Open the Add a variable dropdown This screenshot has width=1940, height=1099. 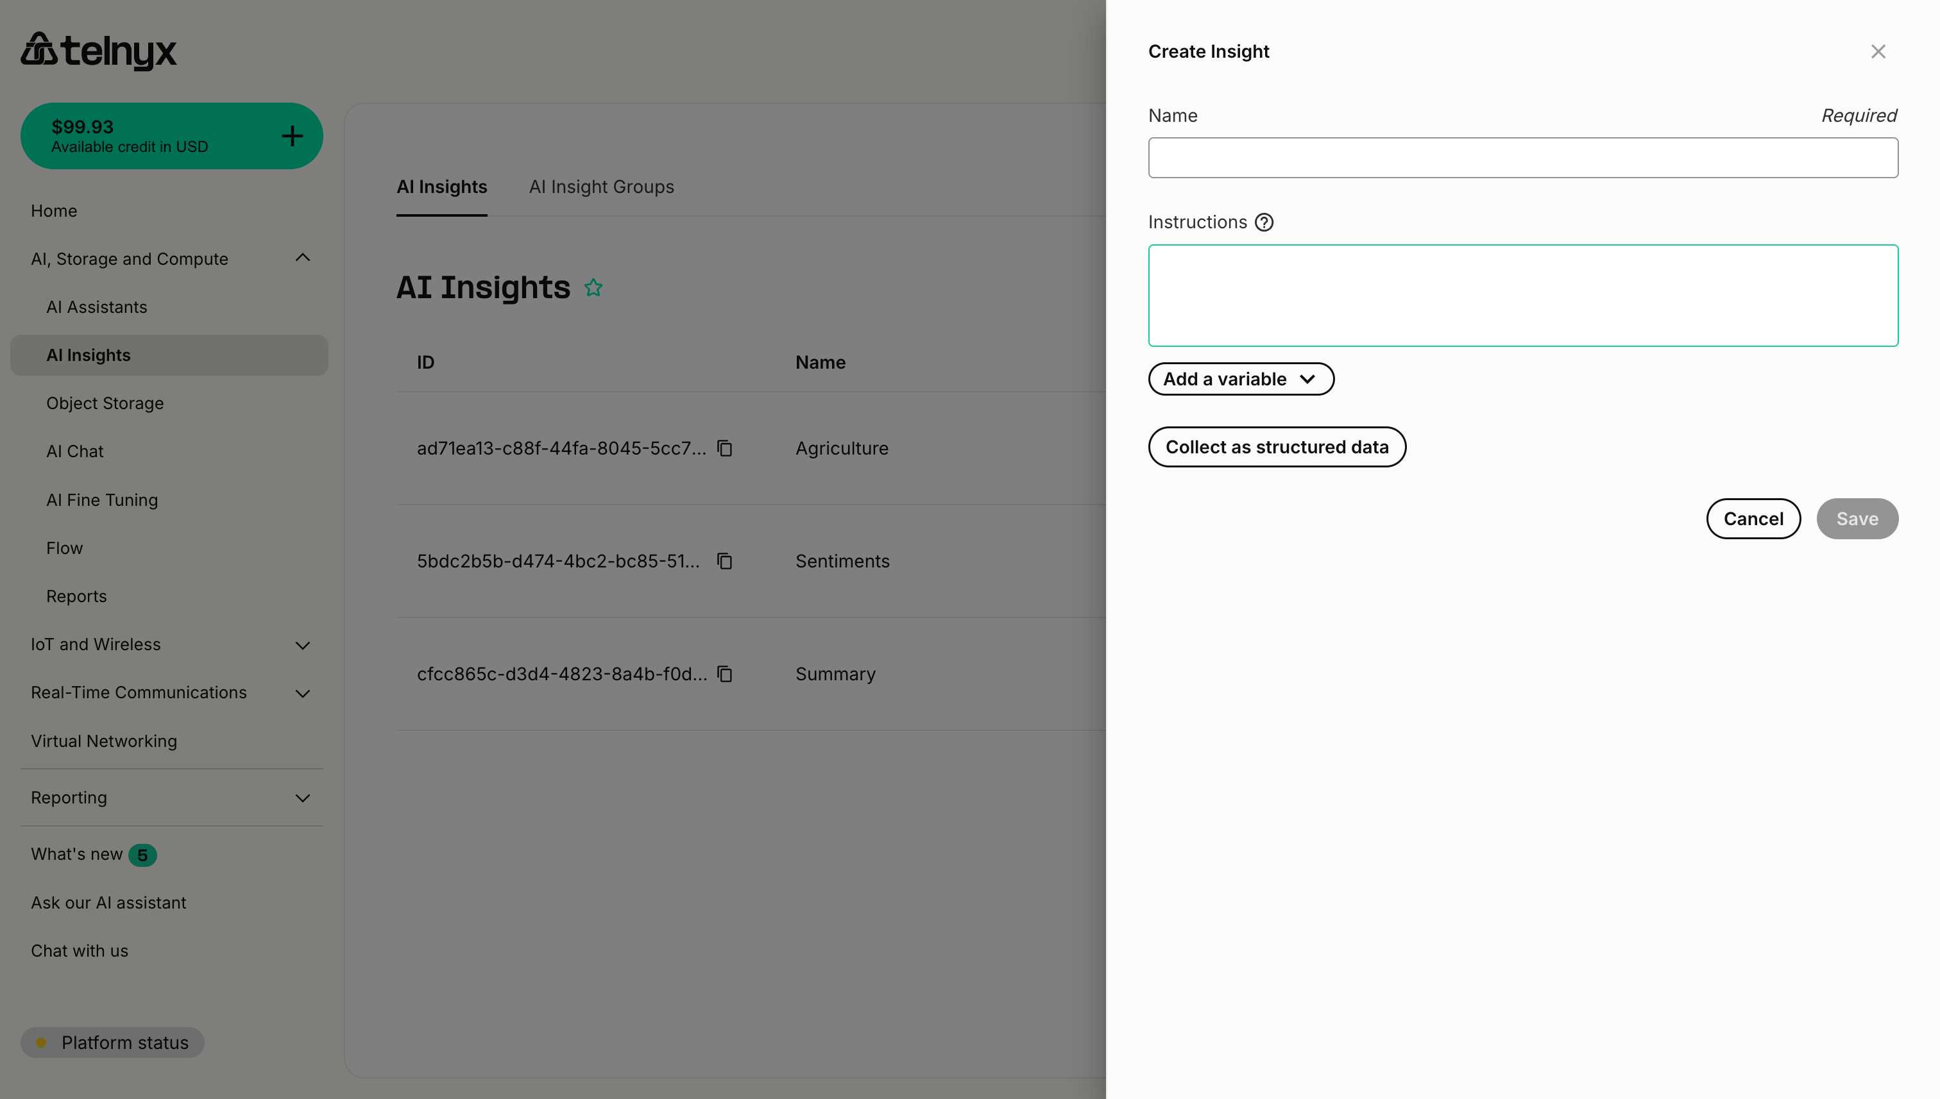(x=1241, y=379)
